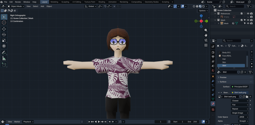Select the Measure tool
This screenshot has height=125, width=255.
click(x=4, y=58)
